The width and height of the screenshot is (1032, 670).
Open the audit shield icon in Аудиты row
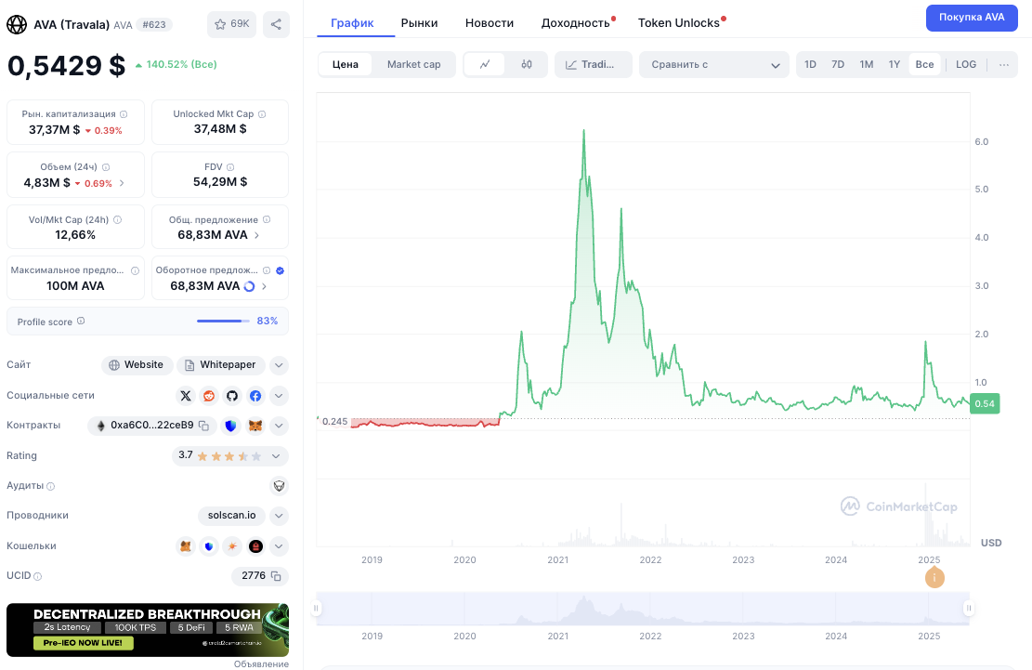(x=280, y=486)
